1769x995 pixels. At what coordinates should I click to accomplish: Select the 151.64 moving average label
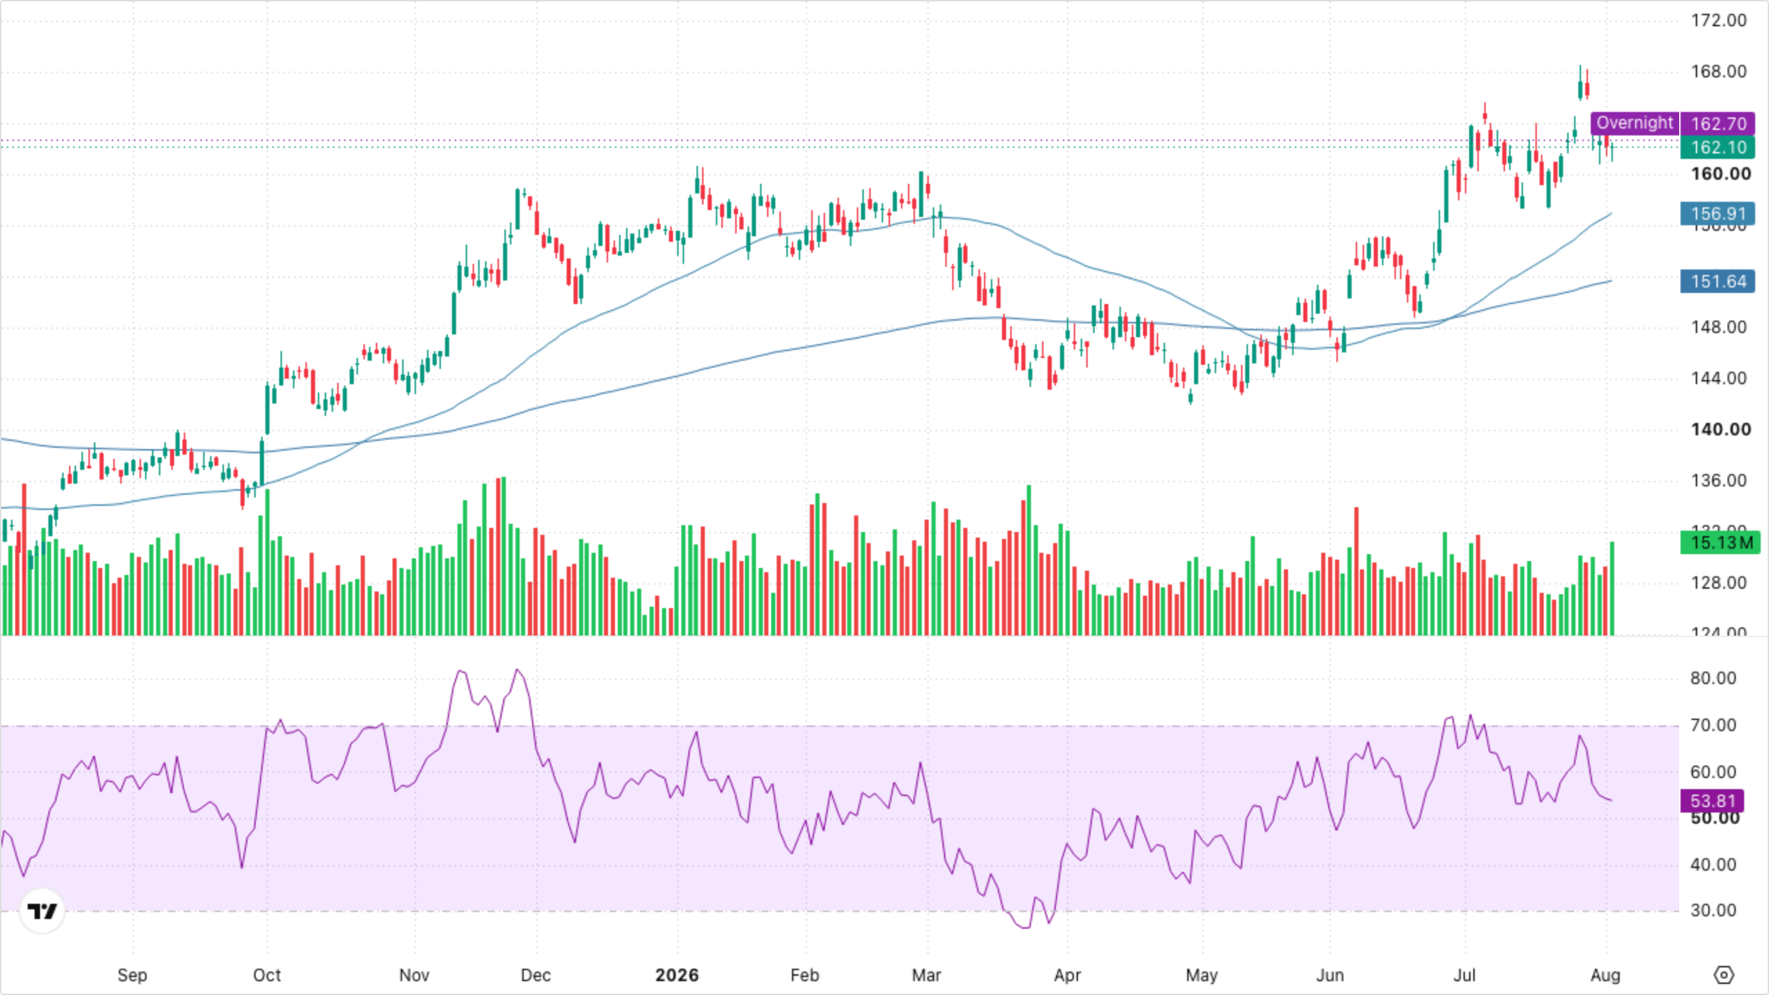(1718, 281)
